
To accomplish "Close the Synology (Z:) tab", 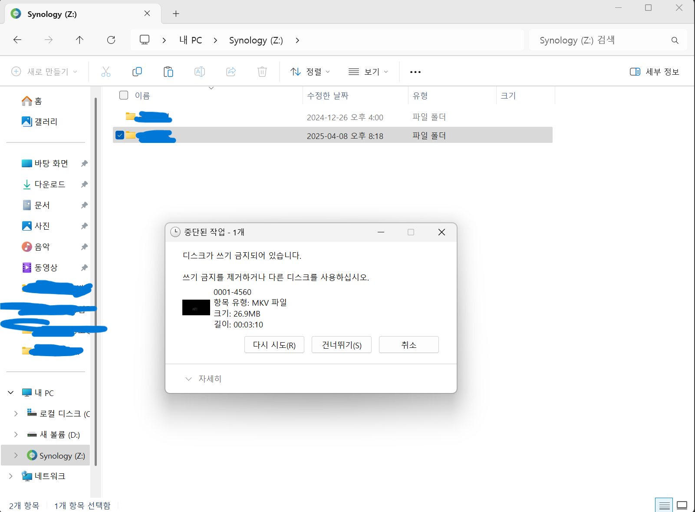I will [x=147, y=13].
